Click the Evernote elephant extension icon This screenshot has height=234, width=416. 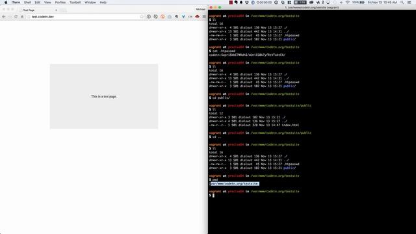pyautogui.click(x=176, y=17)
